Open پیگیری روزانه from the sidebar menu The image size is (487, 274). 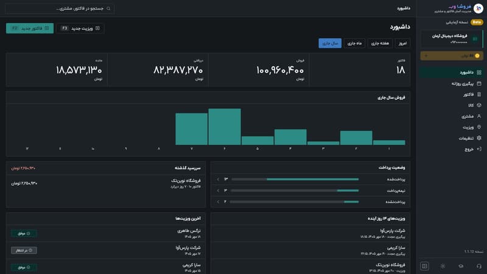click(451, 83)
